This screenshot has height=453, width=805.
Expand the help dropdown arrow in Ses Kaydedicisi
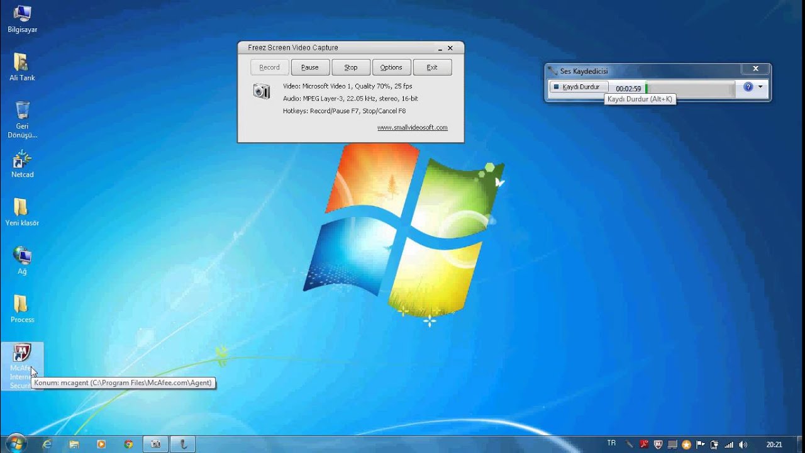(760, 87)
